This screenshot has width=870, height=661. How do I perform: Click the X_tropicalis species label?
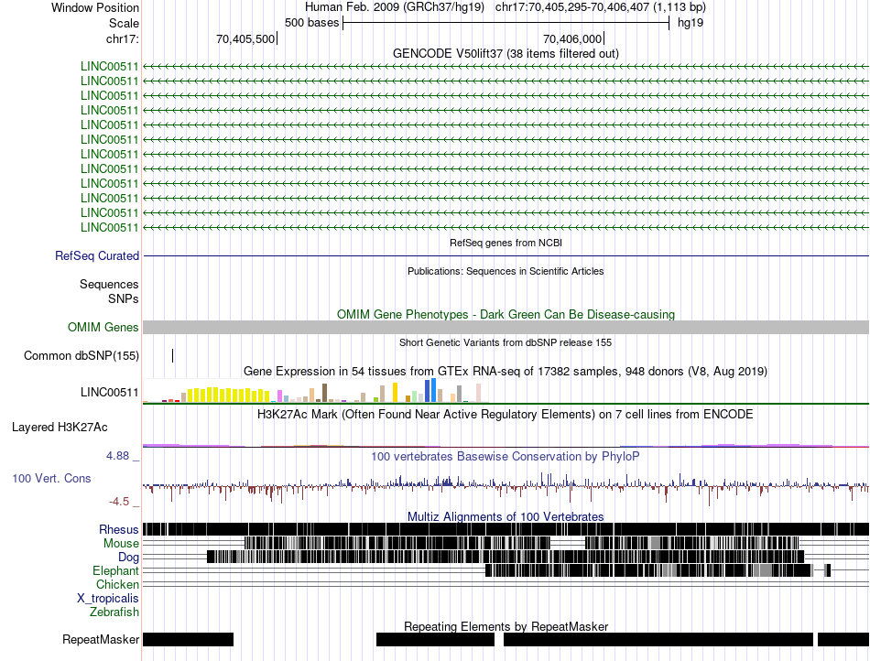tap(108, 599)
